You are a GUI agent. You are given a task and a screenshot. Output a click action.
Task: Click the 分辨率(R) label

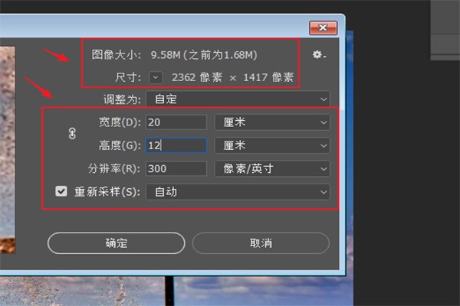tap(114, 168)
